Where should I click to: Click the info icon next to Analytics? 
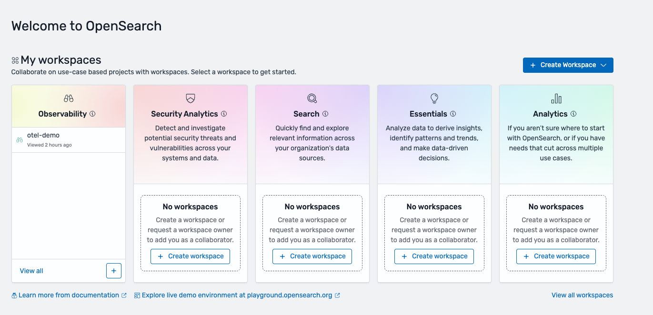[573, 114]
